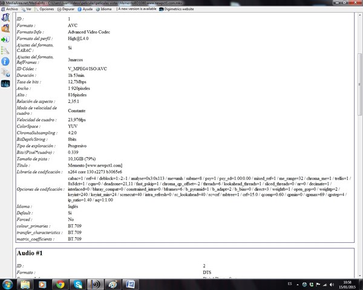Click the 'Advanced Video Codec' value
Viewport: 363px width, 290px height.
(89, 32)
